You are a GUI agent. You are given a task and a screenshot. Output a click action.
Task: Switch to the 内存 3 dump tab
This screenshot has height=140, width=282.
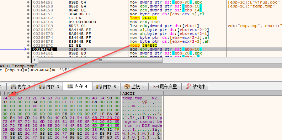point(49,87)
